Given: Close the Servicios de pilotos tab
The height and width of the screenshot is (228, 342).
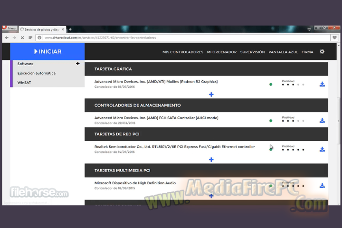Looking at the screenshot, I should pyautogui.click(x=63, y=29).
